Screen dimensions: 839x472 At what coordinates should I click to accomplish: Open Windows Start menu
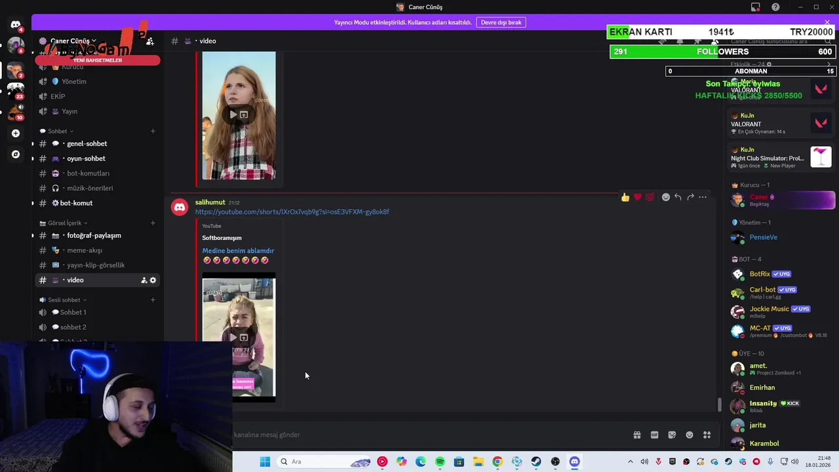pos(265,462)
